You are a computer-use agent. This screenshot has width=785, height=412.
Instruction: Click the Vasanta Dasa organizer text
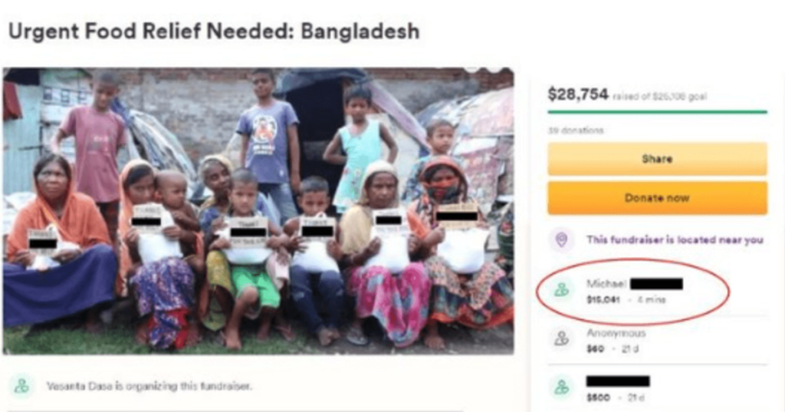[149, 386]
